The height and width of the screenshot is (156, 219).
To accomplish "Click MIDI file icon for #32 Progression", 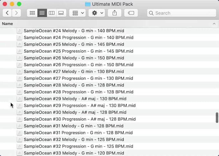I will click(19, 146).
